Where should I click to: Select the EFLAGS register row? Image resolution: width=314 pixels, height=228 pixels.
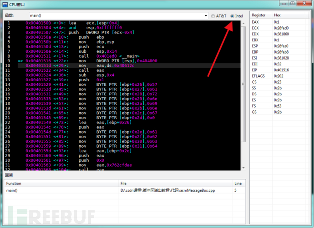[279, 76]
